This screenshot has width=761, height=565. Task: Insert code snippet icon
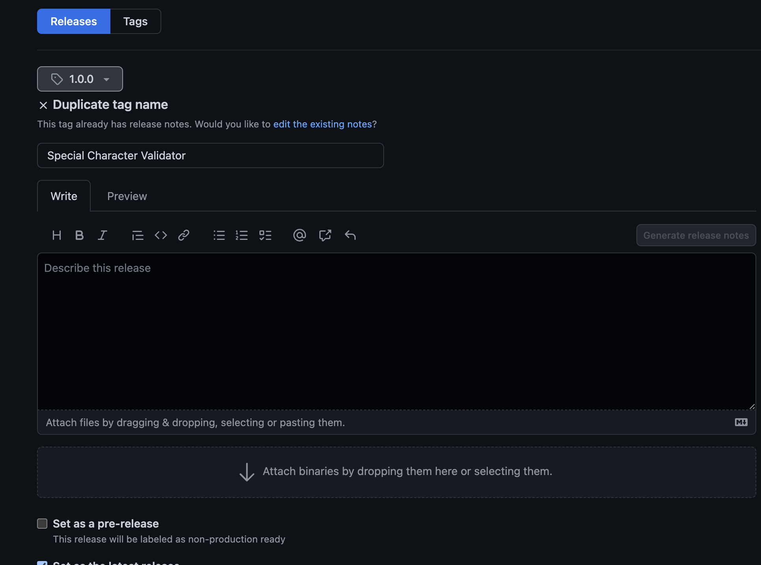(x=161, y=236)
